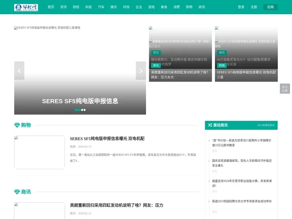Open article 英朗重新回归采用四缸发动机说明了啥
The height and width of the screenshot is (219, 292).
[116, 205]
